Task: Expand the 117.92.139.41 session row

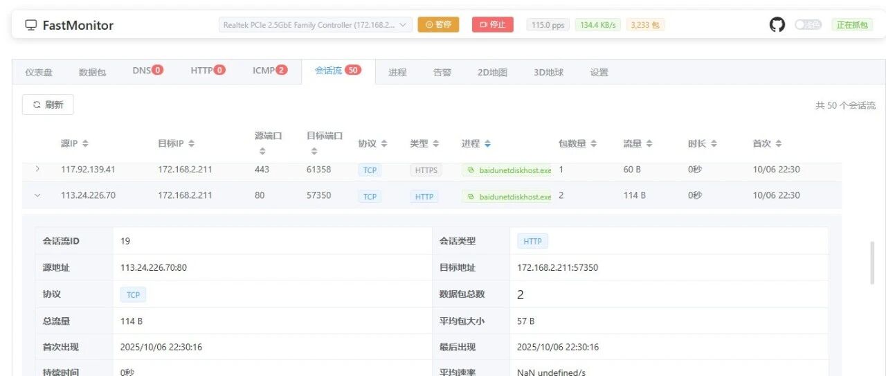Action: [x=37, y=169]
